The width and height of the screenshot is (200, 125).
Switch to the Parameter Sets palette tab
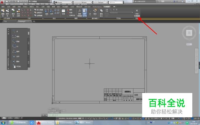click(29, 53)
